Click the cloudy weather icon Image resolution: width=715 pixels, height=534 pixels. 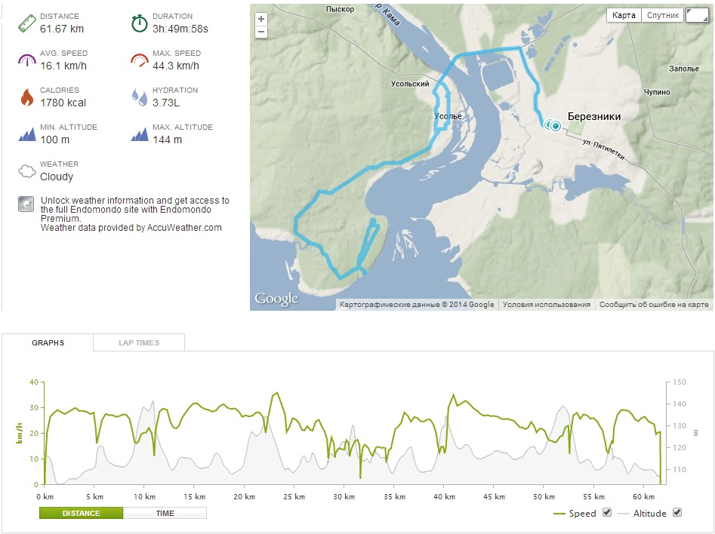tap(27, 171)
